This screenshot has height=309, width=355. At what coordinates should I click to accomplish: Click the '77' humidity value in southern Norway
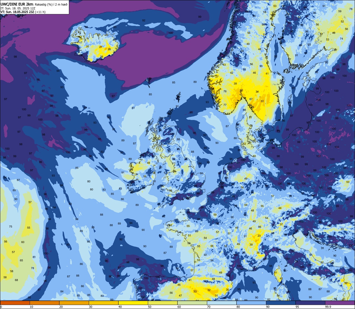point(225,105)
